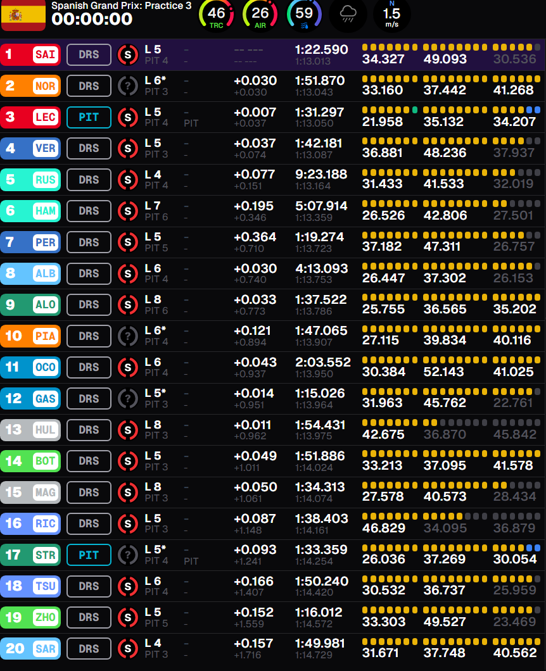Click the unknown tyre icon for PIA

(x=127, y=336)
